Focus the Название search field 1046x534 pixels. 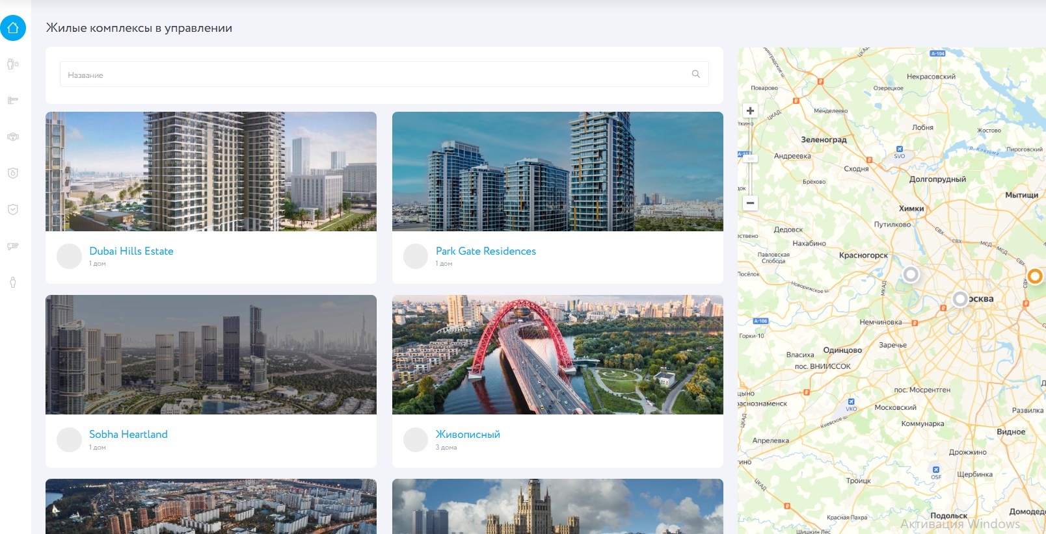click(x=384, y=74)
